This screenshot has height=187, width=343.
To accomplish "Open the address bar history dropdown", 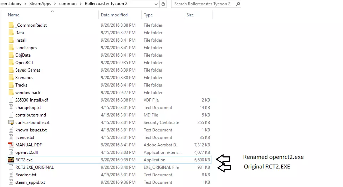I will 156,4.
